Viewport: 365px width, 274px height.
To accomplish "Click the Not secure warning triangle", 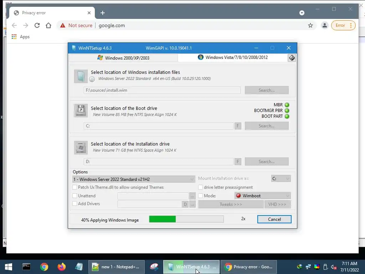I will point(63,25).
